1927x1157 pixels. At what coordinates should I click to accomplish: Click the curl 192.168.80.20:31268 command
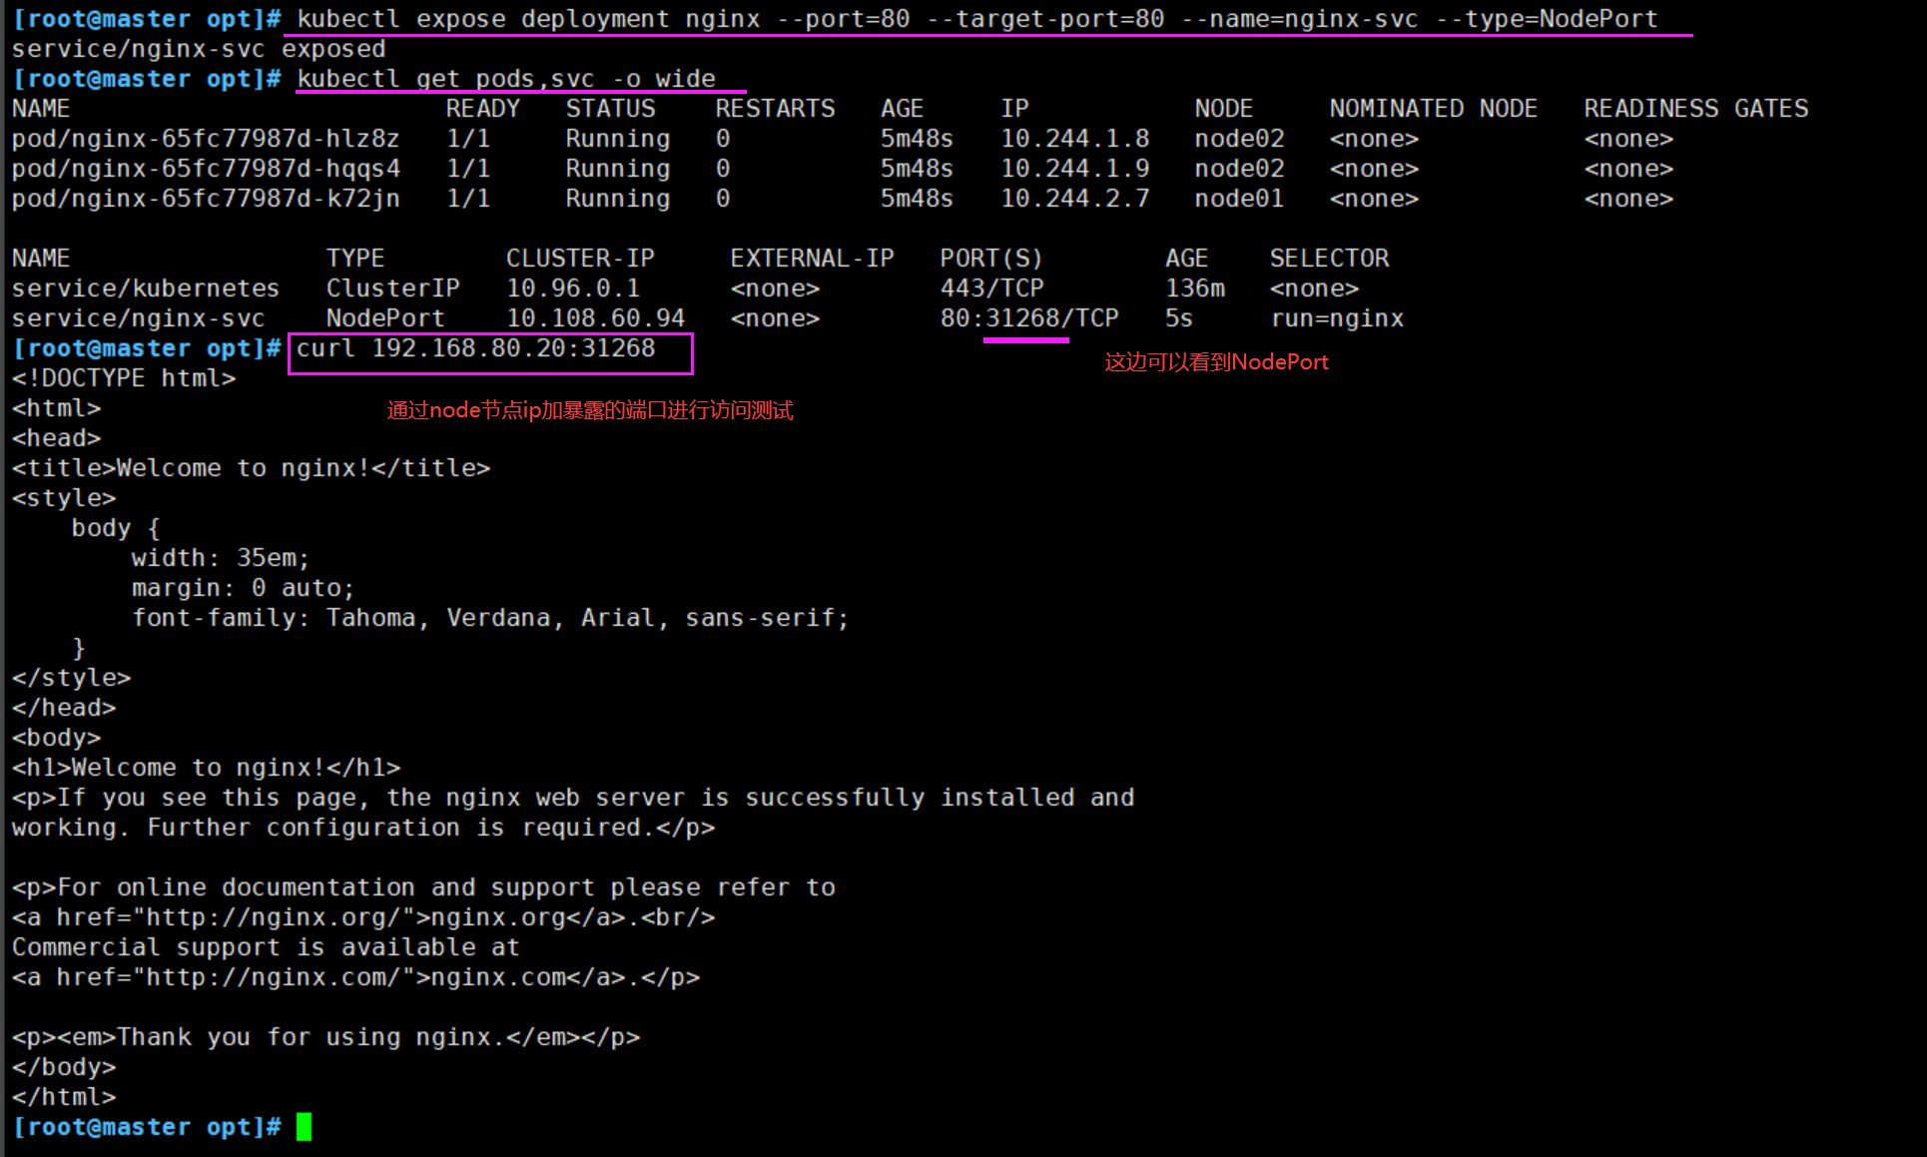click(476, 348)
